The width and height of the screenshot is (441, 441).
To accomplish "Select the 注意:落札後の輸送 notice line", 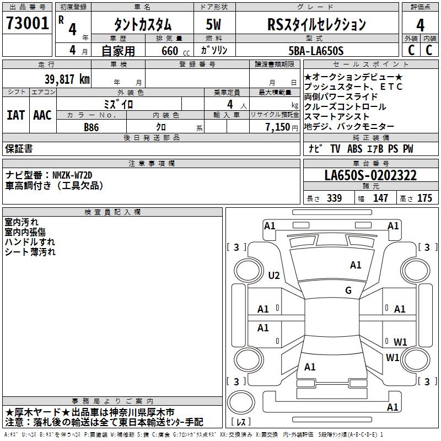I will [x=104, y=422].
